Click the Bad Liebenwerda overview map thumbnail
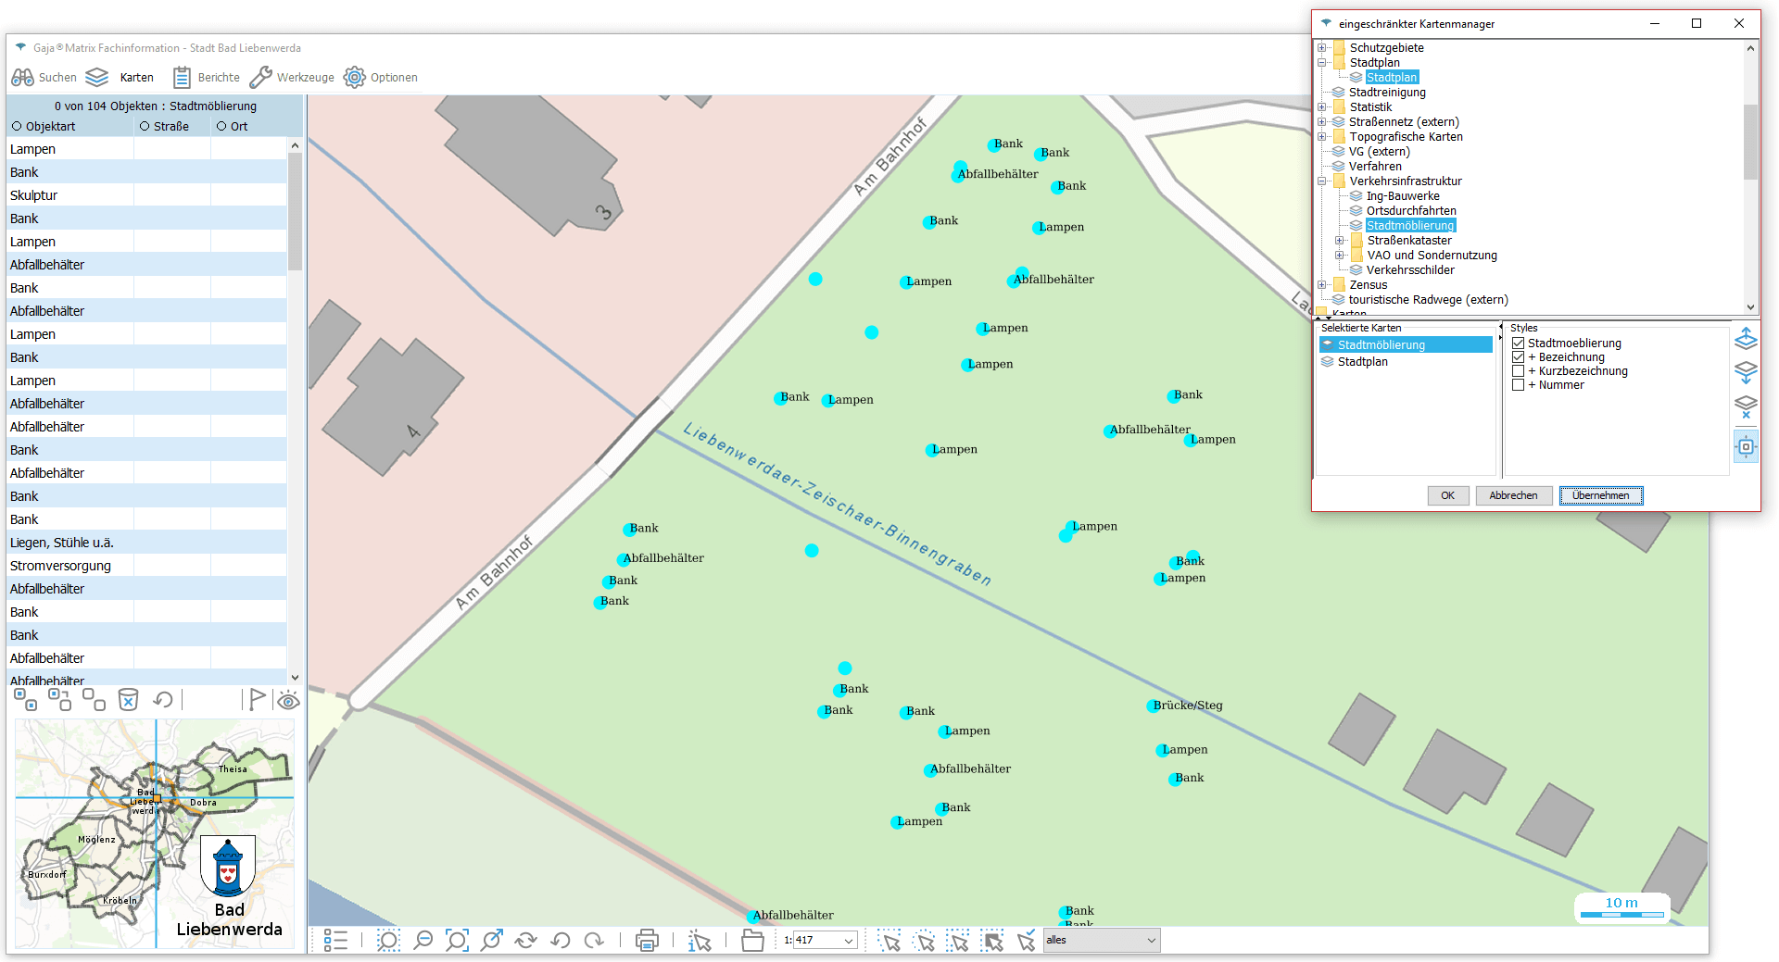 tap(155, 833)
